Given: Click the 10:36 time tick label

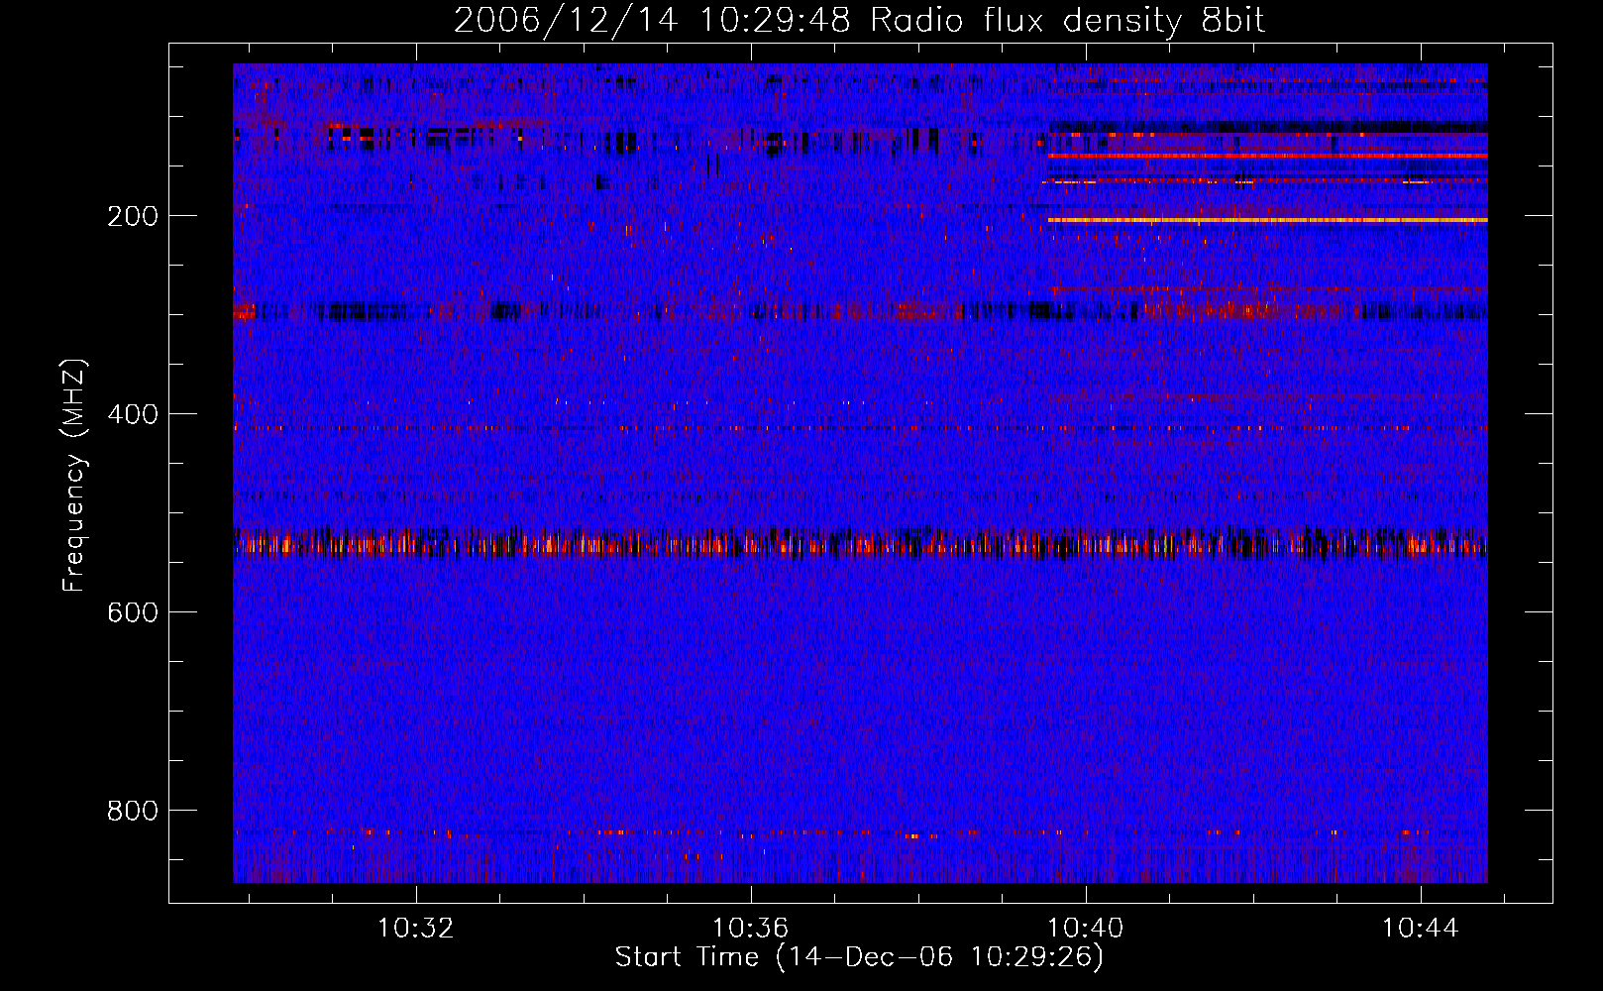Looking at the screenshot, I should [751, 928].
